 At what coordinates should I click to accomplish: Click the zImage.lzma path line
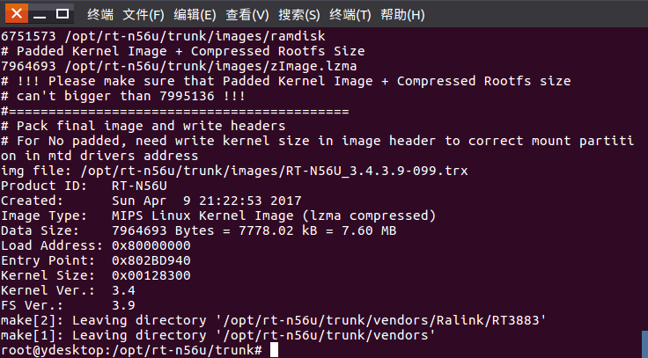click(179, 66)
